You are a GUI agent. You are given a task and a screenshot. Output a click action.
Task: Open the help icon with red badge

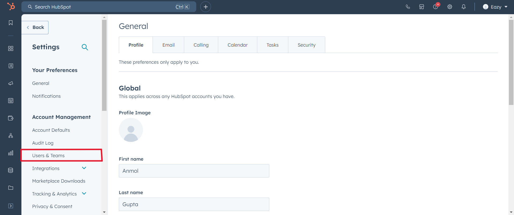pos(436,6)
